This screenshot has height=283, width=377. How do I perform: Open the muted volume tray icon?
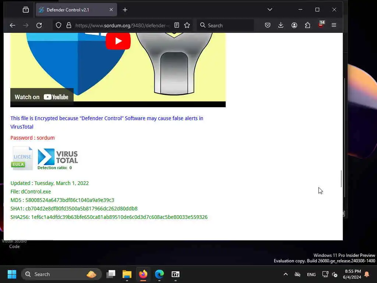click(334, 274)
